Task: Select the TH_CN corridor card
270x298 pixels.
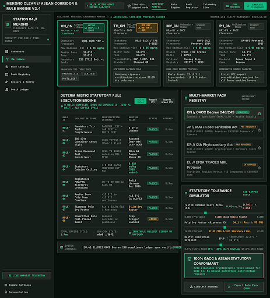Action: 135,53
